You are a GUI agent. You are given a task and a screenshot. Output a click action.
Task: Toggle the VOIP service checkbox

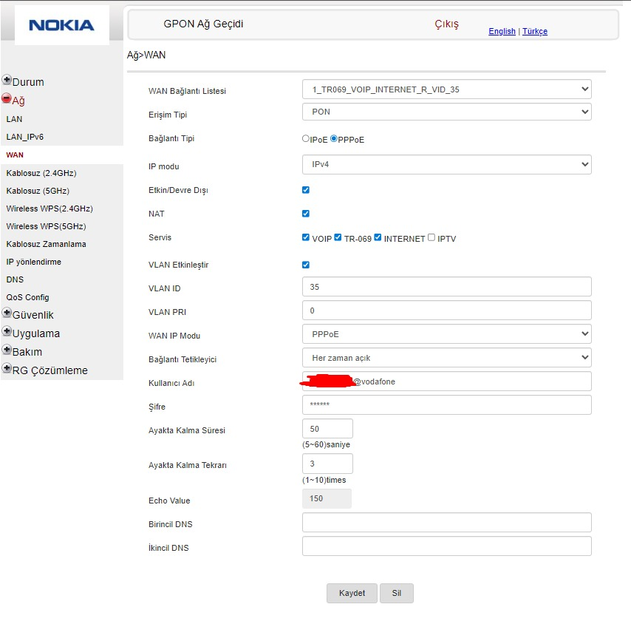306,237
